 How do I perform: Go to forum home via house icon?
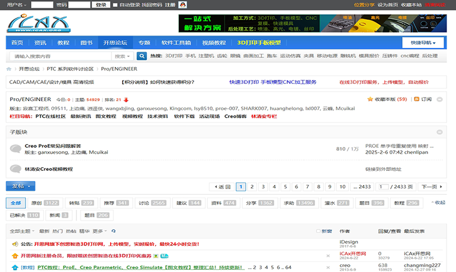[9, 69]
